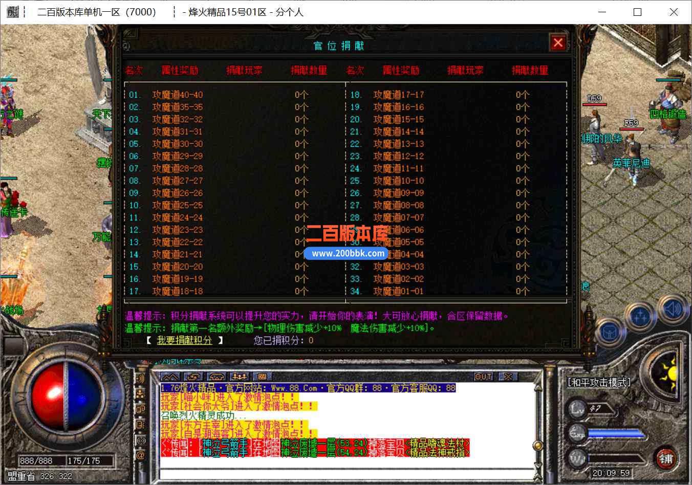Toggle the fourth channel filter icon beside chat
This screenshot has height=485, width=692.
141,425
